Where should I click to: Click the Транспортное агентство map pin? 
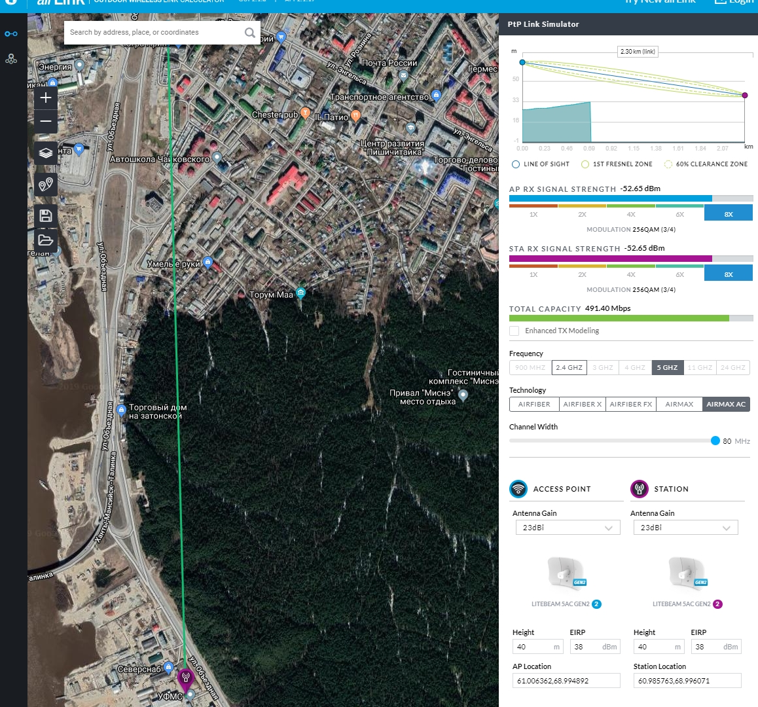(x=436, y=95)
